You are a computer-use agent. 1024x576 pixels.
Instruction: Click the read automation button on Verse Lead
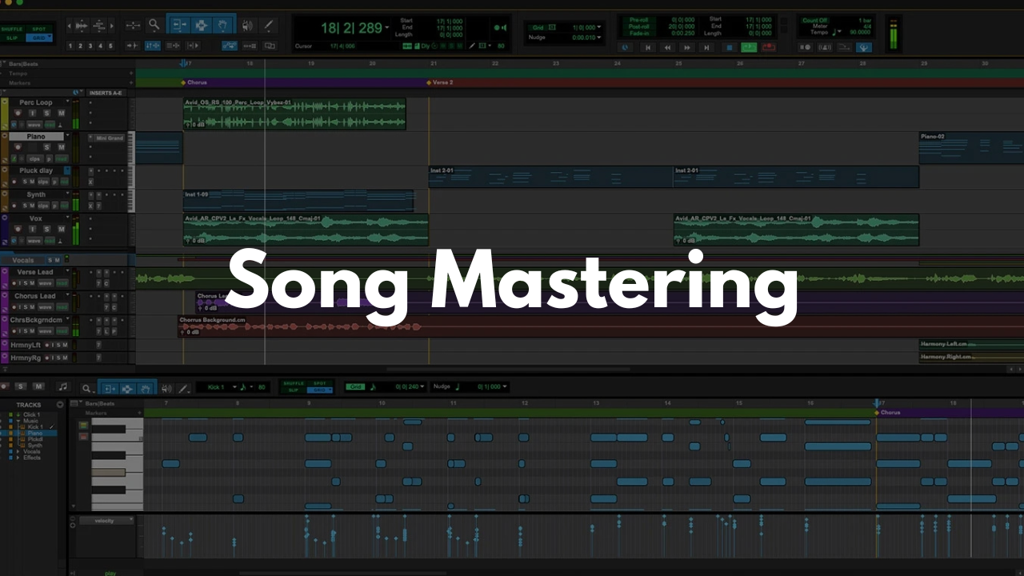62,283
